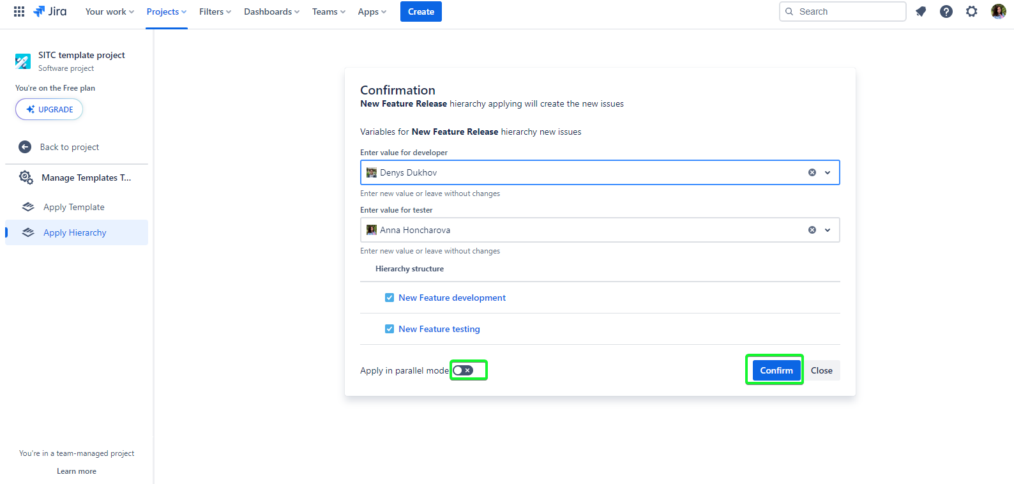Expand the tester dropdown arrow

point(828,230)
